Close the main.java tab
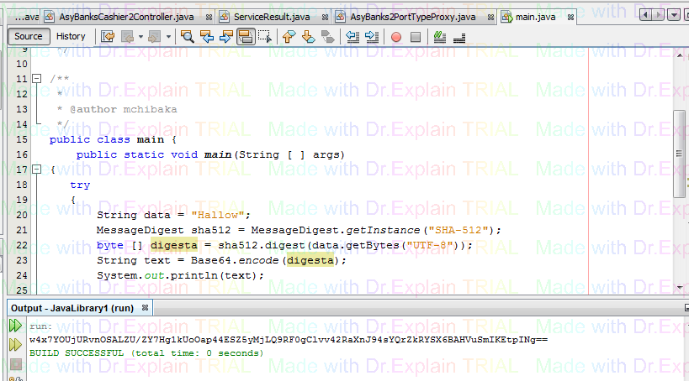 (570, 18)
